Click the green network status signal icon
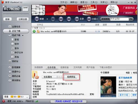 coord(37,101)
